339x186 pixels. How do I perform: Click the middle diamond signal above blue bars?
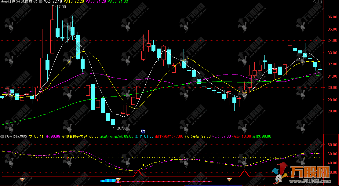pyautogui.click(x=118, y=179)
